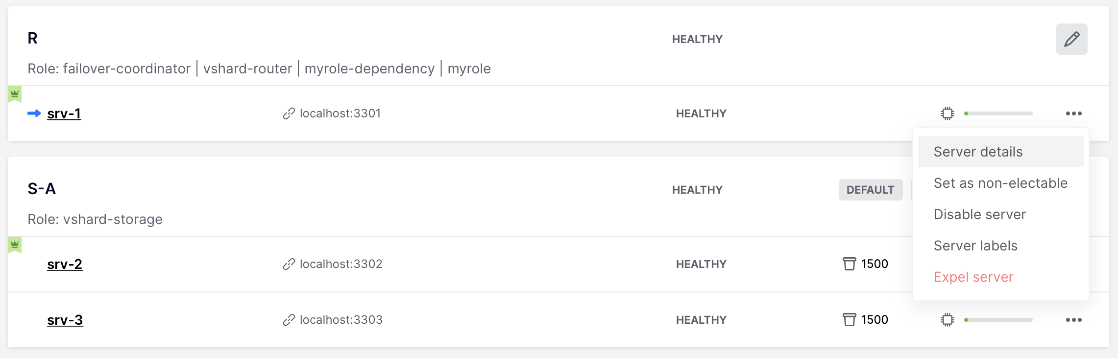Click the blue arrow icon beside srv-1
This screenshot has width=1118, height=358.
[34, 113]
